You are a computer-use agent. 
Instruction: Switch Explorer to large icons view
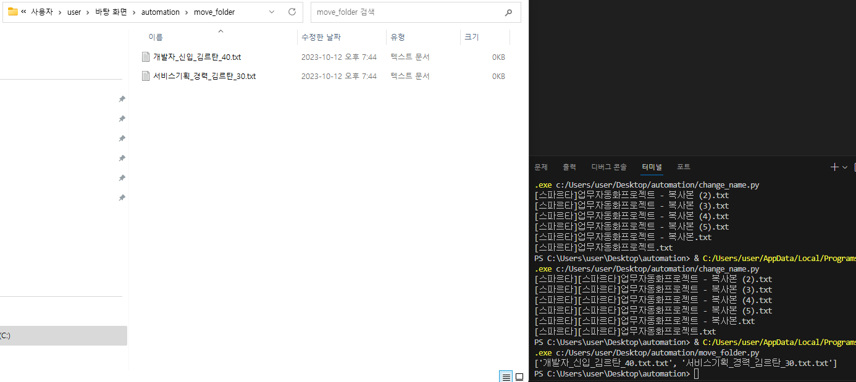tap(519, 376)
